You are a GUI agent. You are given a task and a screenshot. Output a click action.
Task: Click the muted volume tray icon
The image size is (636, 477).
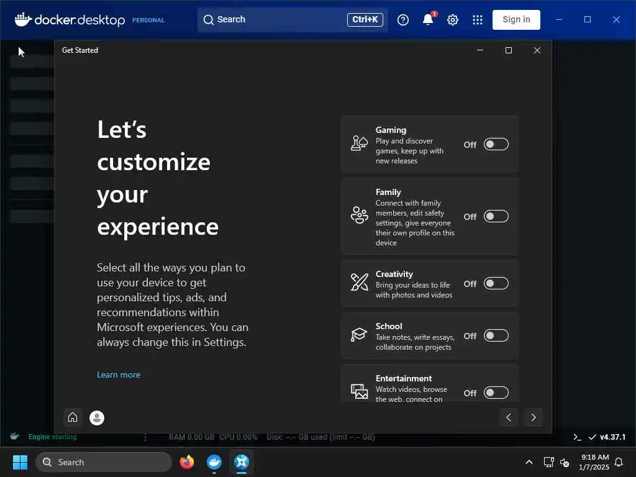[x=565, y=462]
